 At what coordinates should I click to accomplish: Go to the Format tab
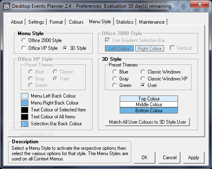(56, 22)
